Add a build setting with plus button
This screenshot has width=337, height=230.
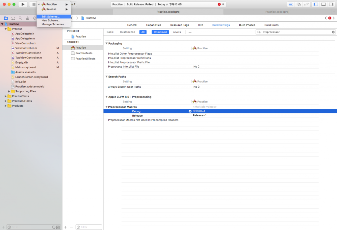coord(190,32)
